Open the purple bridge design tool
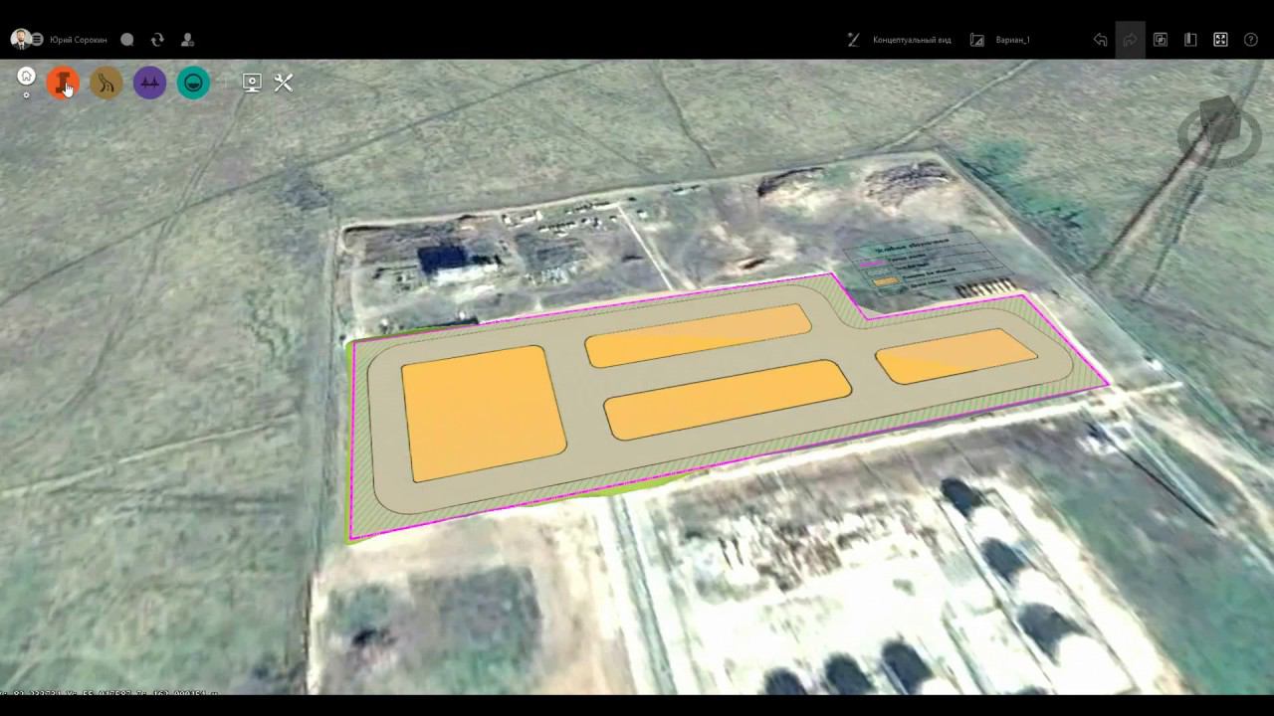 pyautogui.click(x=150, y=83)
